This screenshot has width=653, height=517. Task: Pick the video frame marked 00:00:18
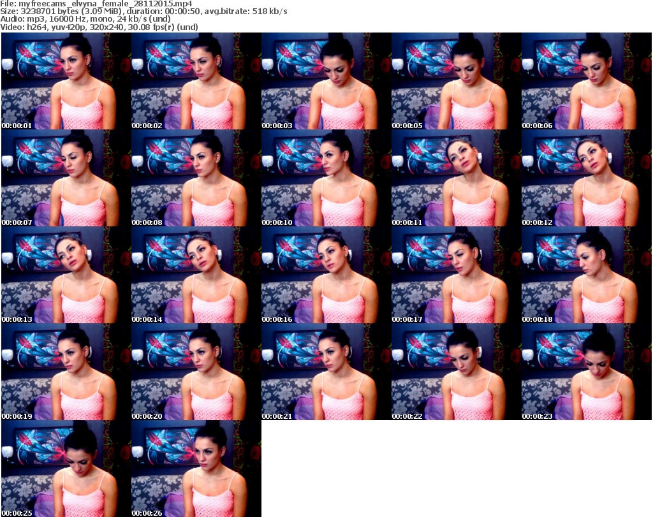coord(587,275)
